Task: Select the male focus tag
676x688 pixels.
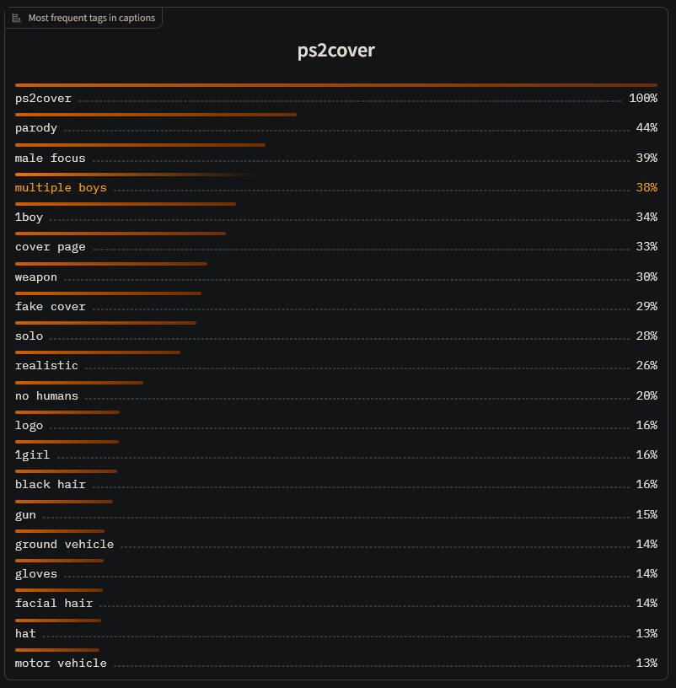Action: click(50, 158)
